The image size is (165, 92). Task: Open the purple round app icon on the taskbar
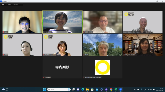click(106, 89)
